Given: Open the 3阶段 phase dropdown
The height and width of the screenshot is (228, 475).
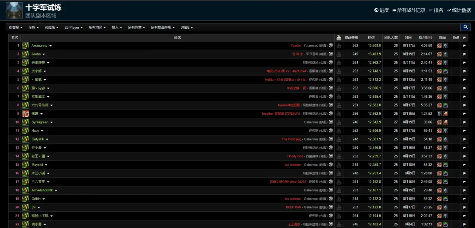Looking at the screenshot, I should click(x=186, y=27).
